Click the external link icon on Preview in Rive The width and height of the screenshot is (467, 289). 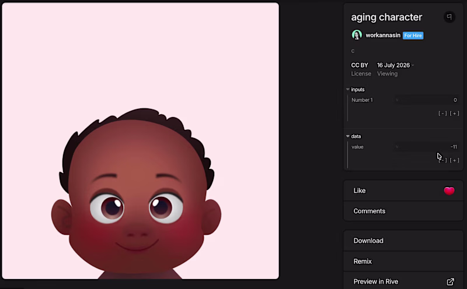point(450,281)
